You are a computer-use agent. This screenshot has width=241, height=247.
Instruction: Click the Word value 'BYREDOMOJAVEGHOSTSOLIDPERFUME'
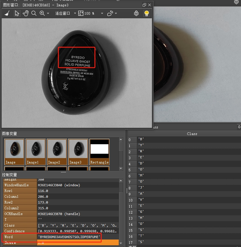tap(69, 237)
